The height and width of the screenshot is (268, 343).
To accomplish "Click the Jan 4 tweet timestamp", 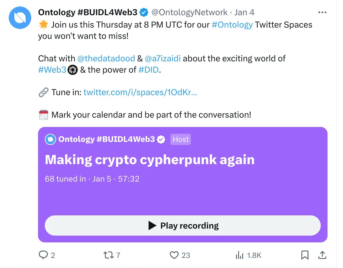I will click(244, 12).
